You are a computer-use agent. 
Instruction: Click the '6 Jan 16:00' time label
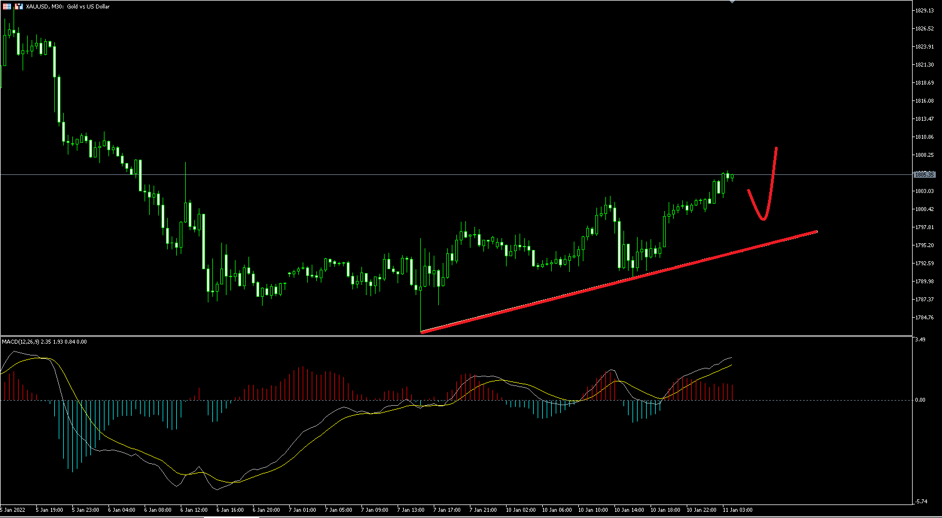230,510
